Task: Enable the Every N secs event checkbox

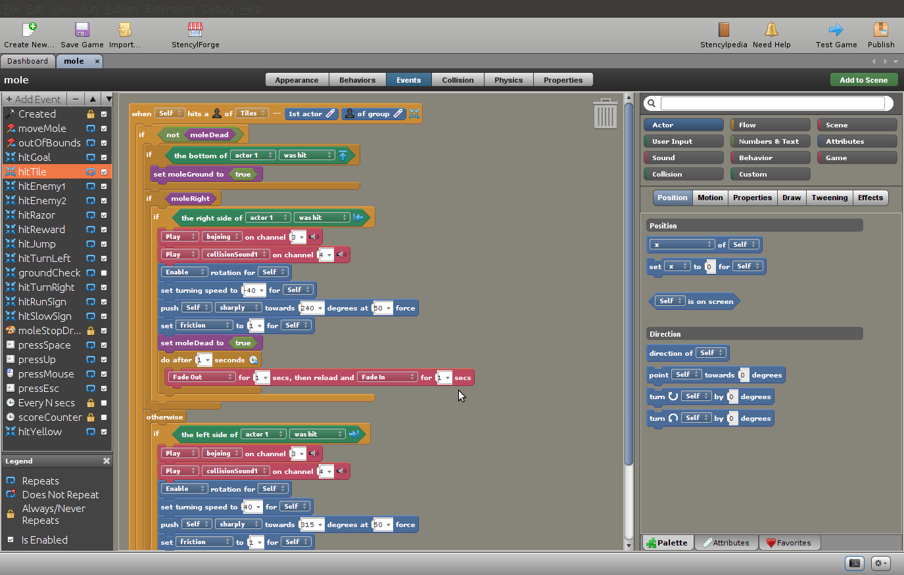Action: [x=104, y=403]
